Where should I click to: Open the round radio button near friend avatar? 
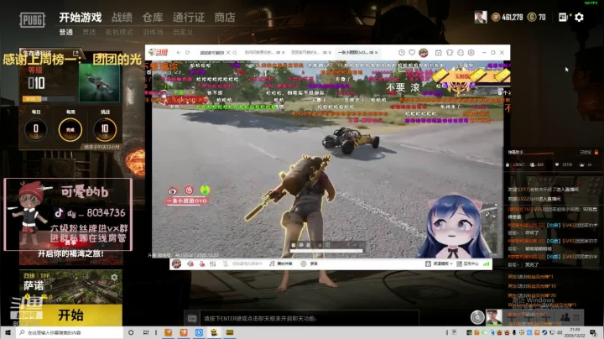[x=477, y=317]
